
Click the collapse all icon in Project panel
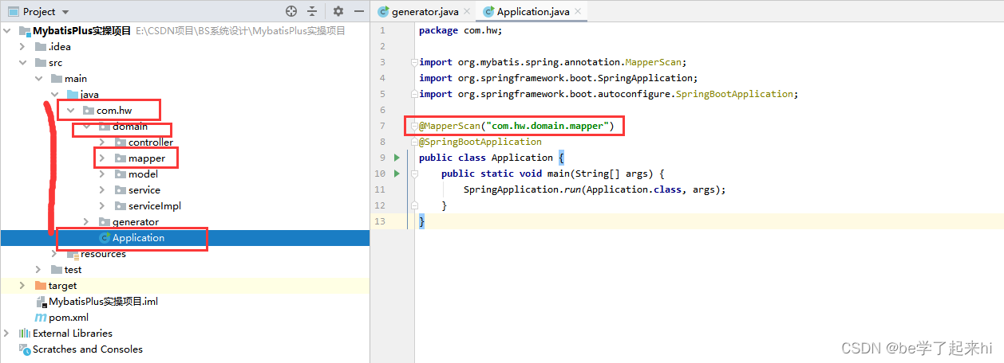point(312,11)
